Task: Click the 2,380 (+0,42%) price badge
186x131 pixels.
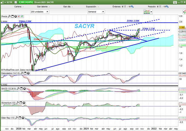Action: click(26, 2)
